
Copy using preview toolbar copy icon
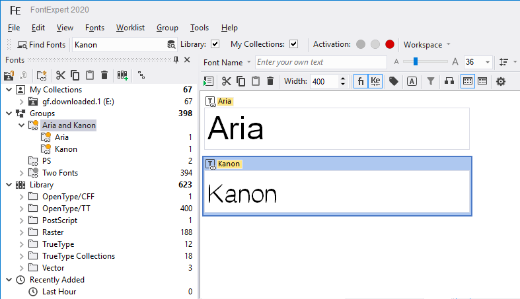click(241, 81)
